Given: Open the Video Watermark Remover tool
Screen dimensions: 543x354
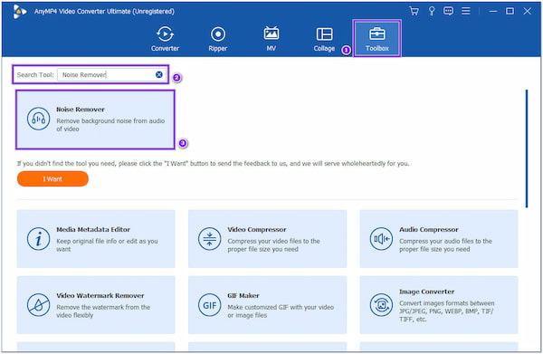Looking at the screenshot, I should (96, 305).
